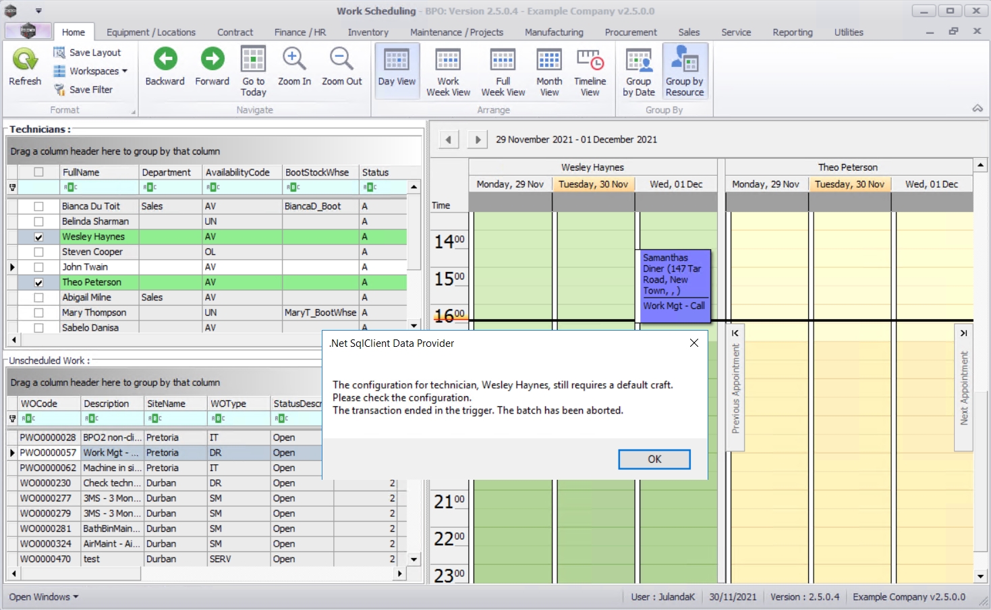
Task: Switch to Work Week View
Action: [x=448, y=61]
